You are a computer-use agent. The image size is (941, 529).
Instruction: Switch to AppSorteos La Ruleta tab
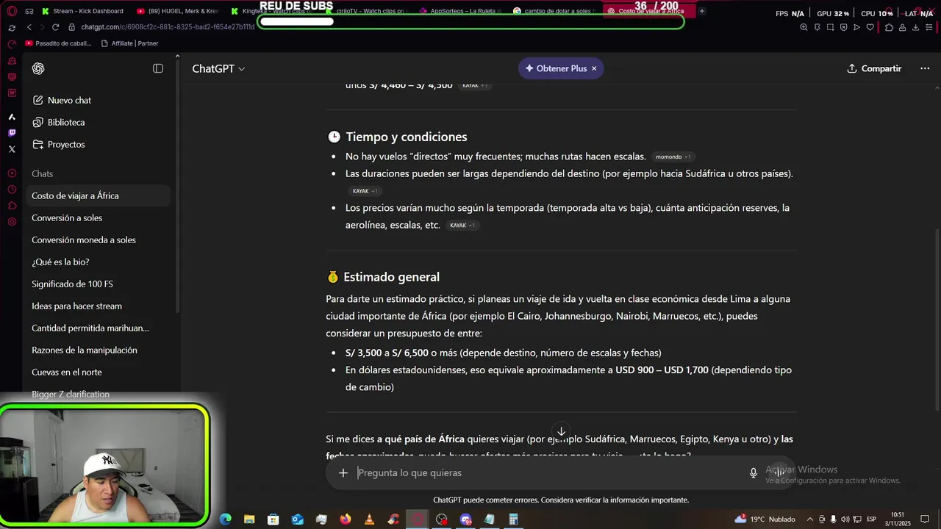tap(459, 11)
